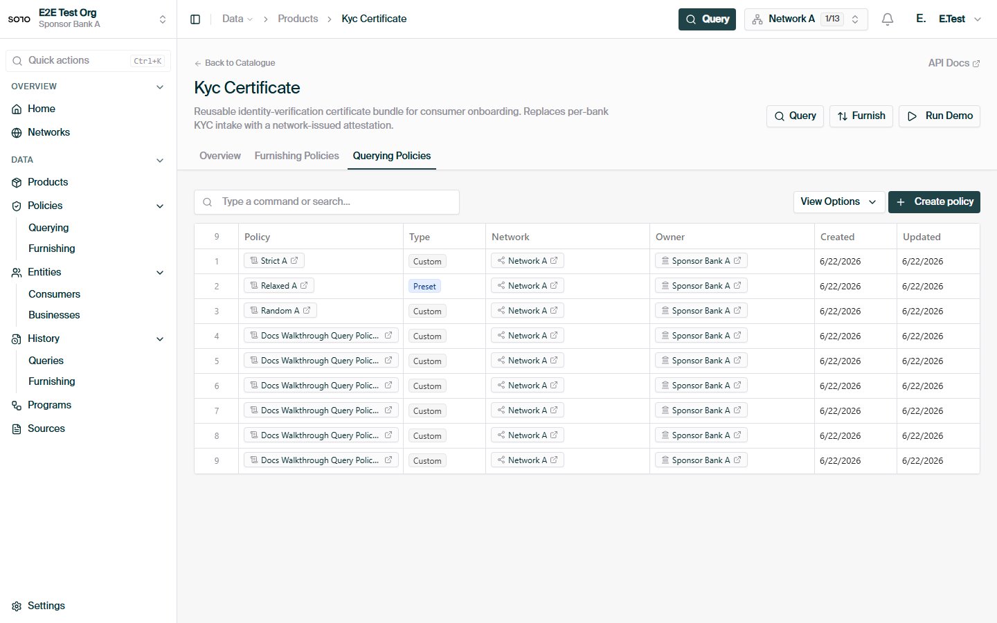
Task: Open external link icon for Random A policy
Action: (307, 311)
